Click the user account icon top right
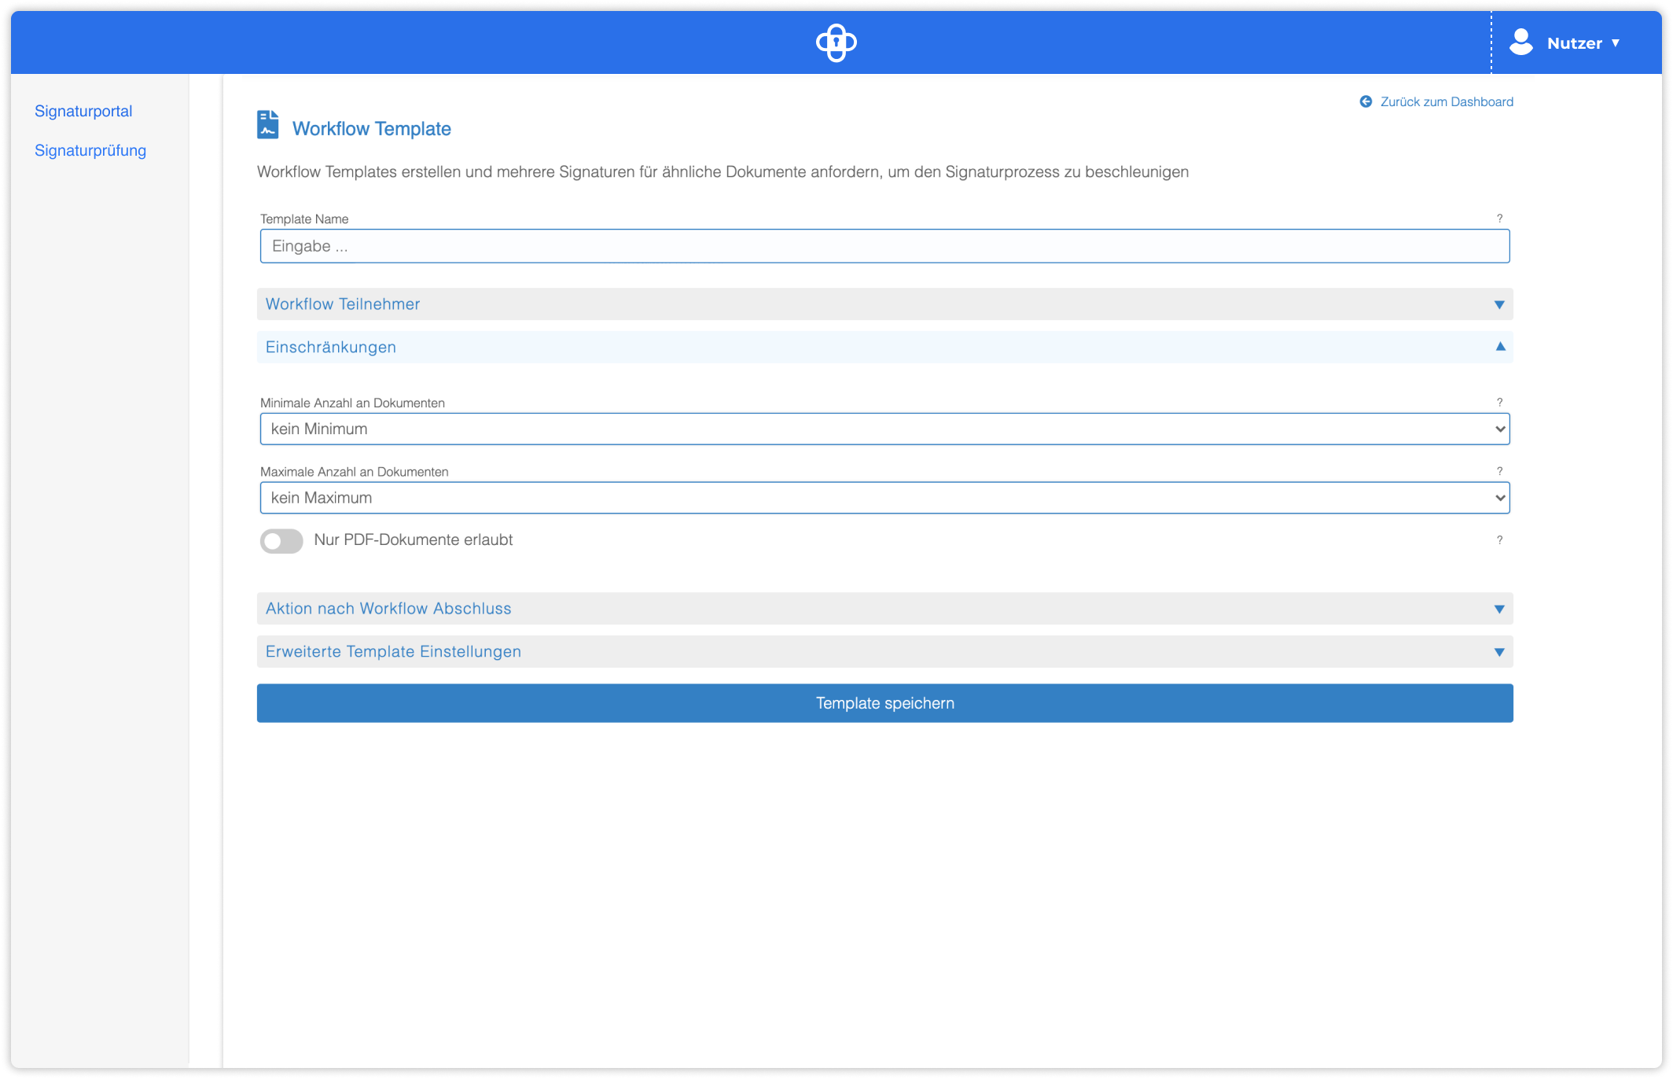This screenshot has height=1079, width=1673. pyautogui.click(x=1522, y=42)
